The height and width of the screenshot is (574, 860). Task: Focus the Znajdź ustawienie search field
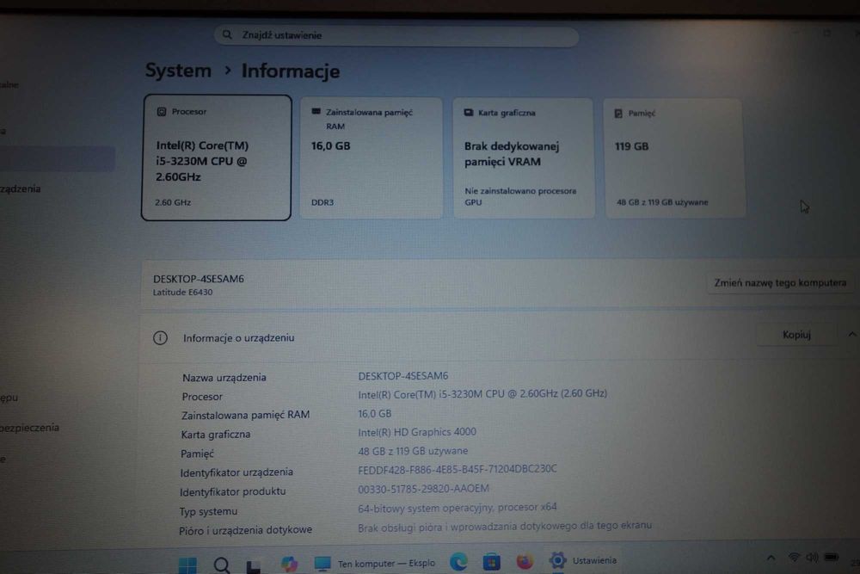pyautogui.click(x=396, y=35)
